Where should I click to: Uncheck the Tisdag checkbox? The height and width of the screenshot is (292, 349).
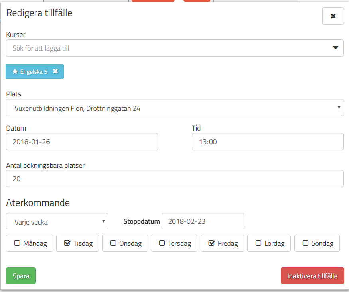pos(67,243)
